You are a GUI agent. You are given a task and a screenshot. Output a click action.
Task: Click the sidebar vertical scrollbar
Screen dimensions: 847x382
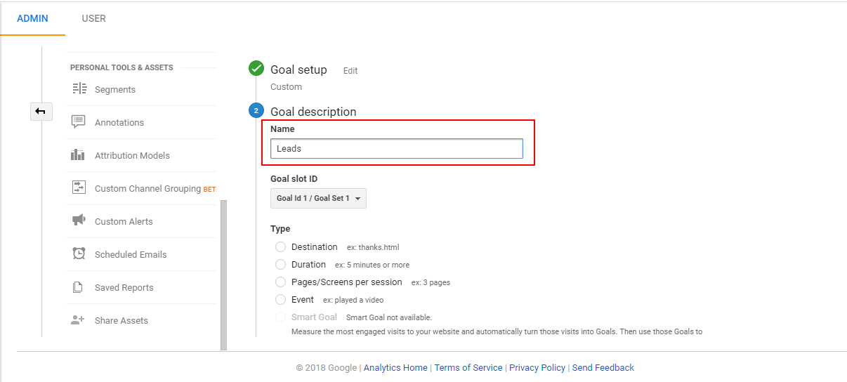pyautogui.click(x=224, y=274)
